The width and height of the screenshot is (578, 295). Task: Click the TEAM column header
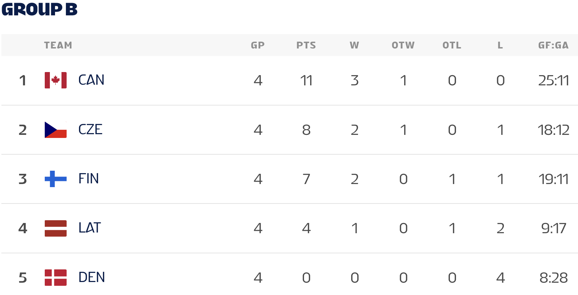(58, 45)
